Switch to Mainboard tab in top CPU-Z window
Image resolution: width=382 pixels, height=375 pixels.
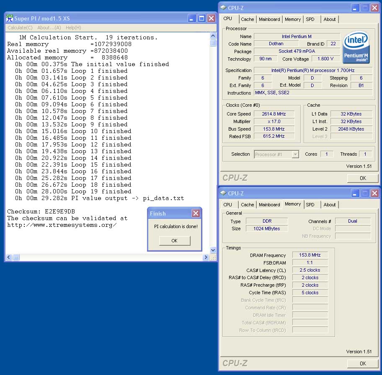point(269,19)
